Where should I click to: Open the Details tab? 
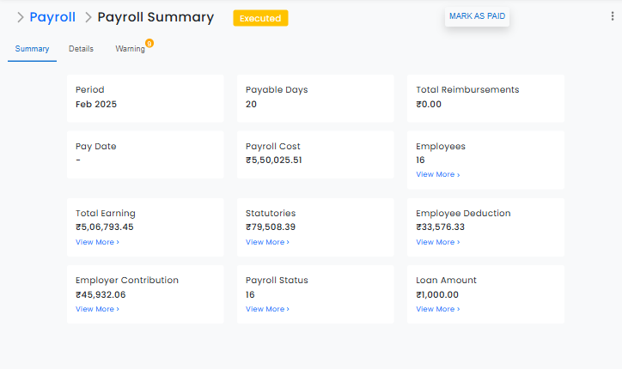81,49
